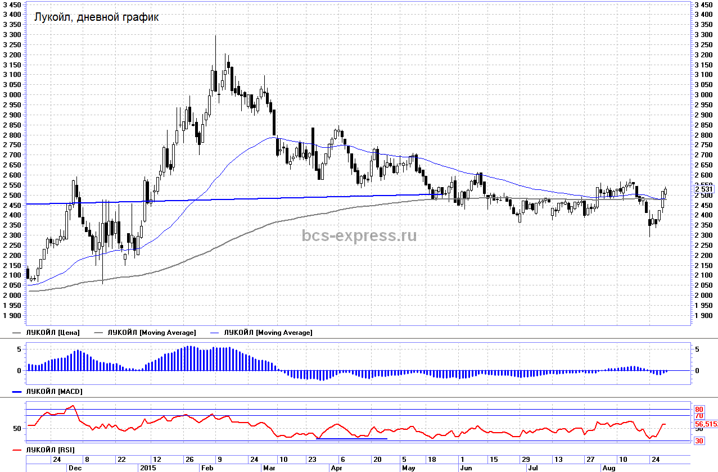Click the current price label 2 531
This screenshot has height=472, width=718.
point(704,189)
